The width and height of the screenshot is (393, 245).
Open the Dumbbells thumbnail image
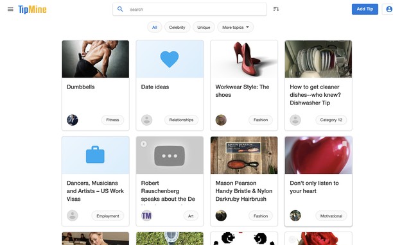coord(96,59)
